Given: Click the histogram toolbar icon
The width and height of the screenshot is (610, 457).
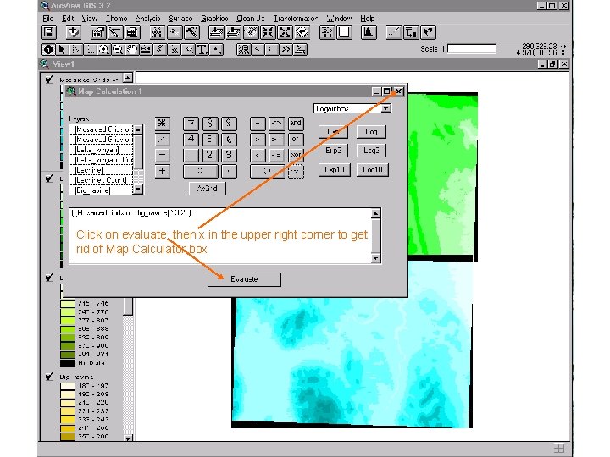Looking at the screenshot, I should coord(368,32).
